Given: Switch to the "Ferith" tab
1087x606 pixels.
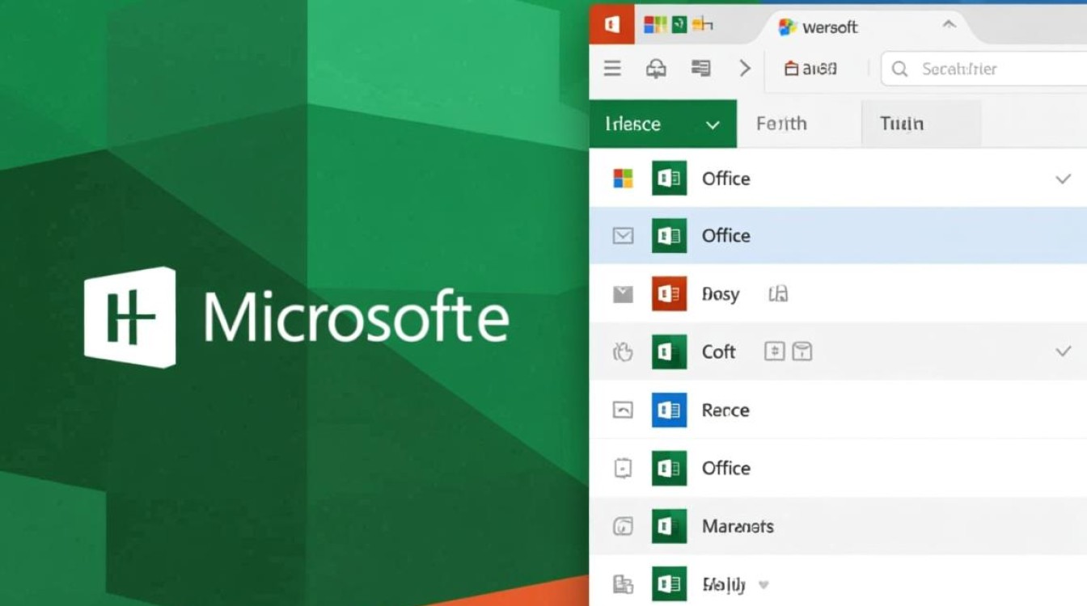Looking at the screenshot, I should (x=781, y=124).
